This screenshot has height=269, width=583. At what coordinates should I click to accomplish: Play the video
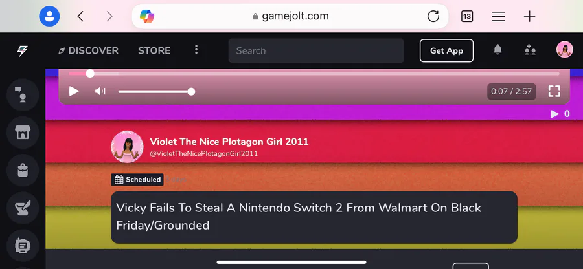(x=74, y=91)
